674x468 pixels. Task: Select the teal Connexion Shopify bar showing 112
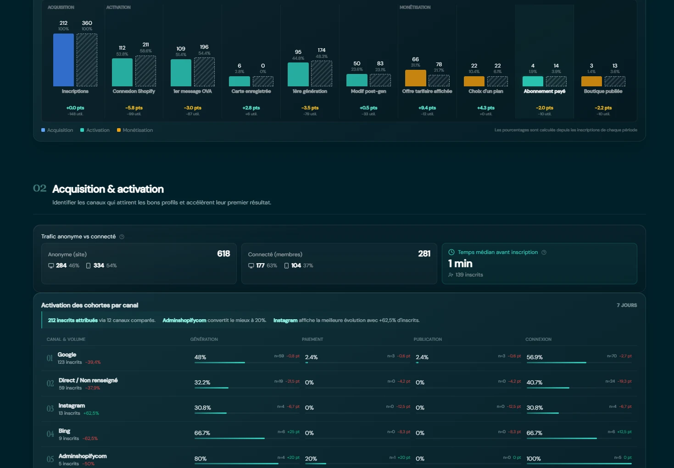pos(122,72)
